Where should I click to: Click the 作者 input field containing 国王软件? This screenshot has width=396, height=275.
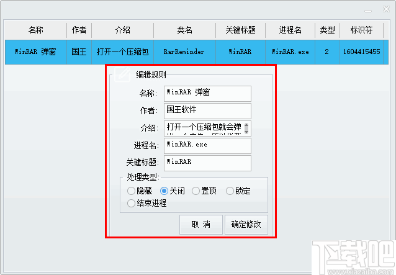pos(207,111)
